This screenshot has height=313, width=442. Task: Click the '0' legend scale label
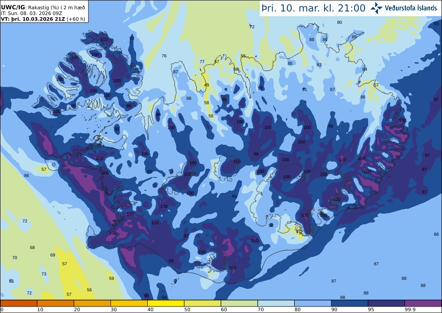pos(2,309)
